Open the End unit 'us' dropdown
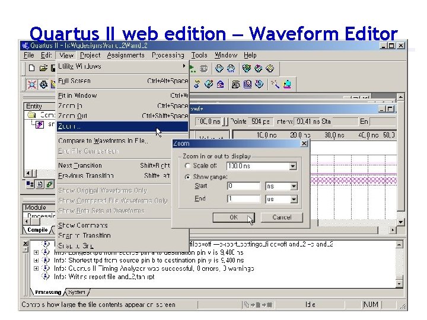This screenshot has height=320, width=427. pyautogui.click(x=294, y=200)
